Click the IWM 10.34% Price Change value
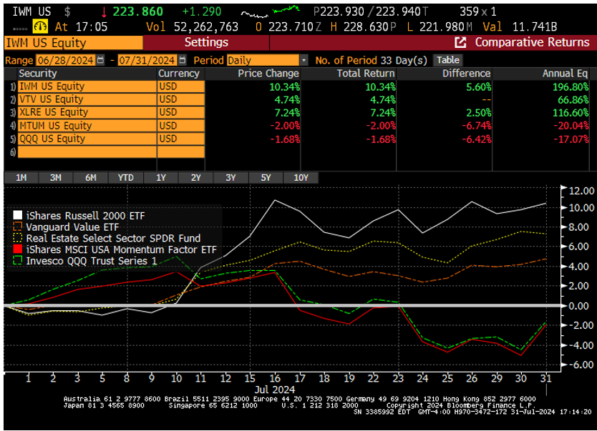The height and width of the screenshot is (431, 597). 284,87
